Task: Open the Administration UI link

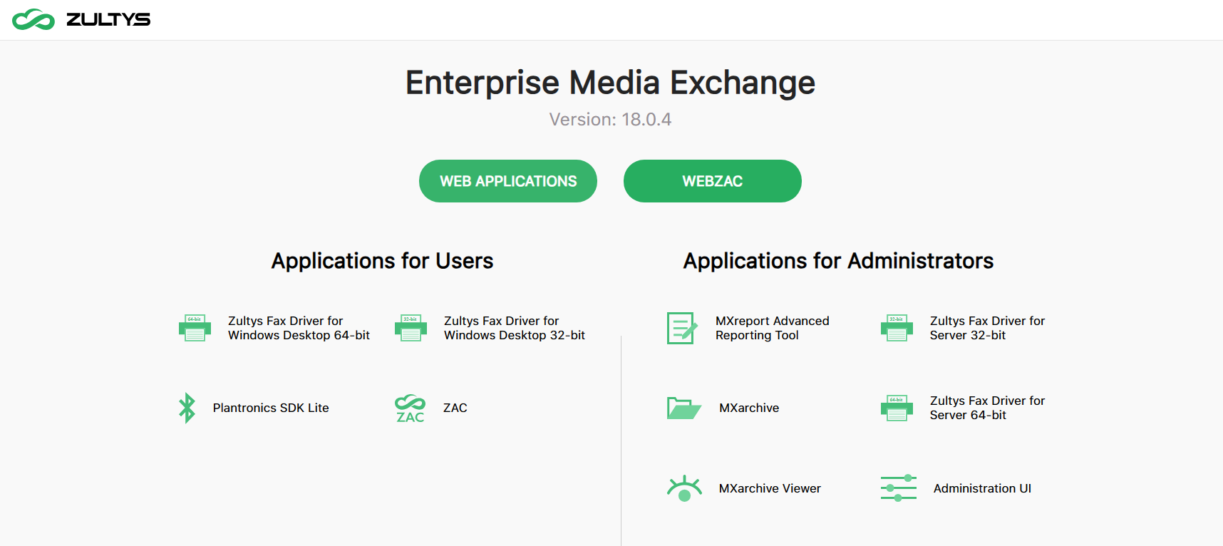Action: tap(982, 488)
